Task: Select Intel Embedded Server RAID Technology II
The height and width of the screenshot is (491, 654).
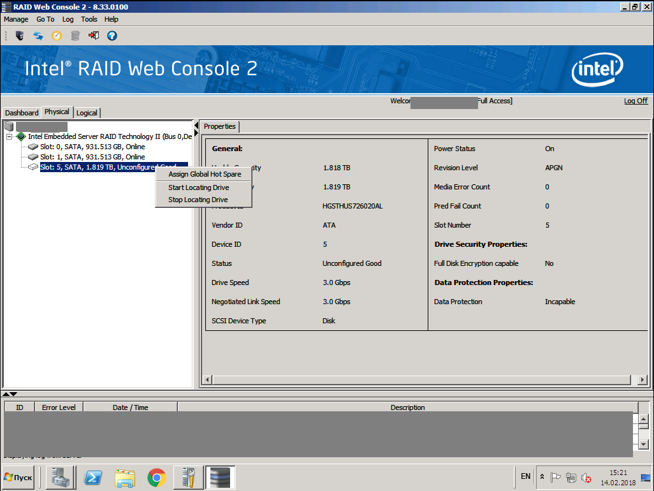Action: [110, 136]
